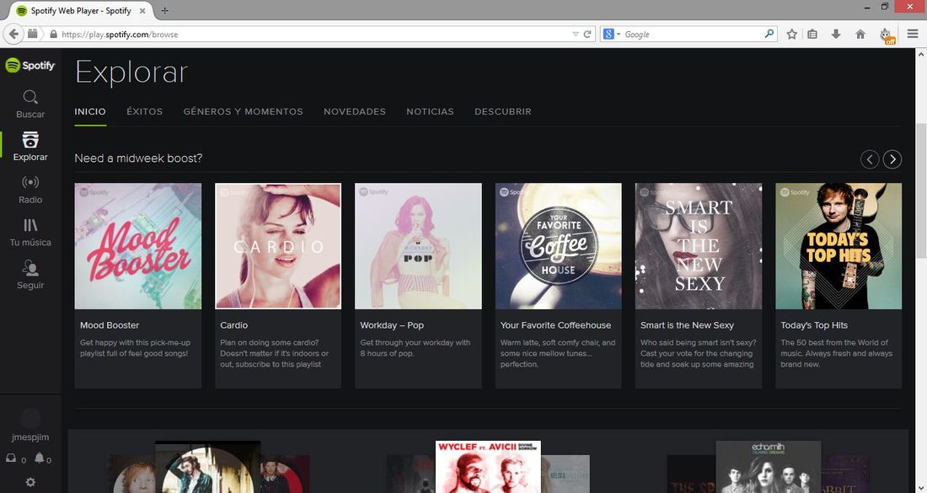Click the Explorar page heading

tap(131, 72)
